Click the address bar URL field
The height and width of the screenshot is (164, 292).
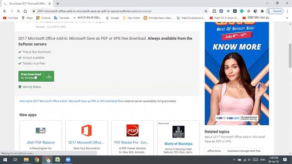coord(119,11)
